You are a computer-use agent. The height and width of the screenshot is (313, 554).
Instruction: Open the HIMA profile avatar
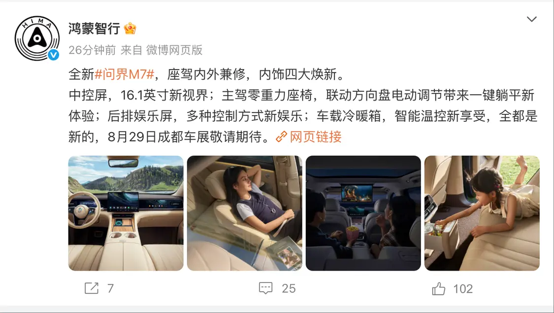tap(37, 38)
